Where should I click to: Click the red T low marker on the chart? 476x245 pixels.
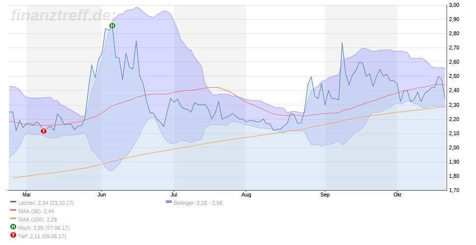click(x=44, y=131)
